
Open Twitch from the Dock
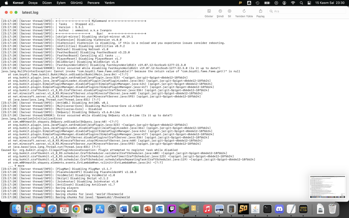coord(172,209)
